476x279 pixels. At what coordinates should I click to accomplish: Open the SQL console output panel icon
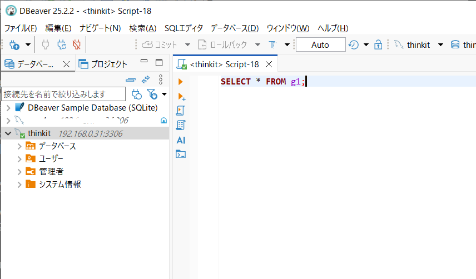point(181,154)
